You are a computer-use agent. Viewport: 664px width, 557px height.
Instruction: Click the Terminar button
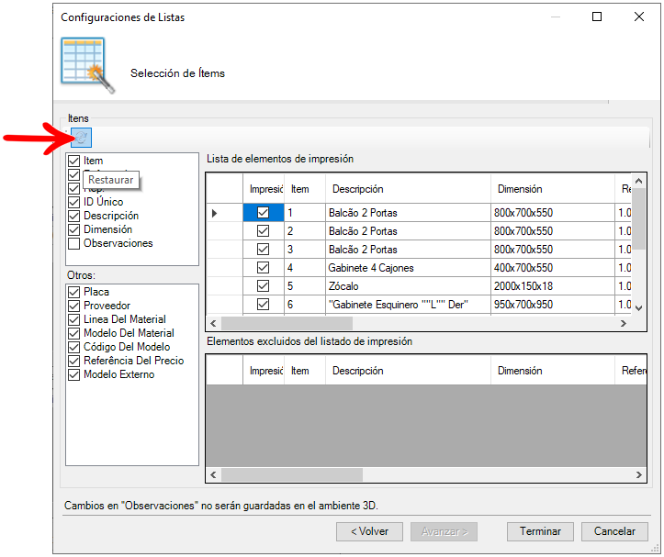tap(540, 531)
